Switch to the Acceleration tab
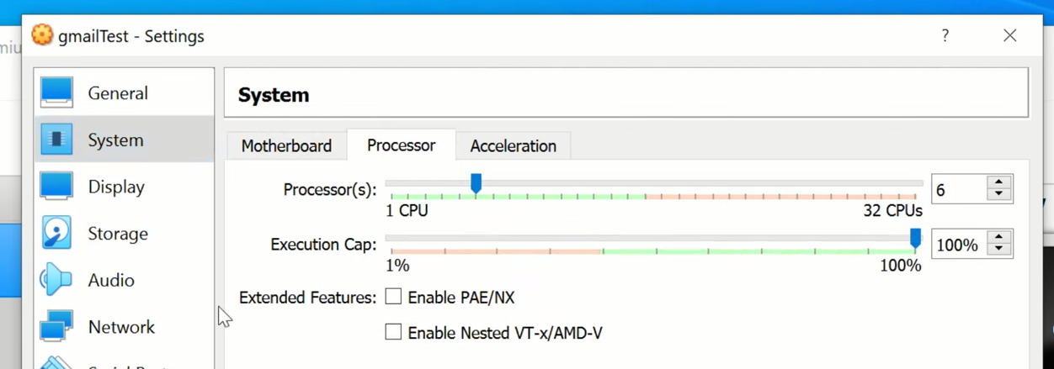This screenshot has height=369, width=1054. (x=513, y=145)
